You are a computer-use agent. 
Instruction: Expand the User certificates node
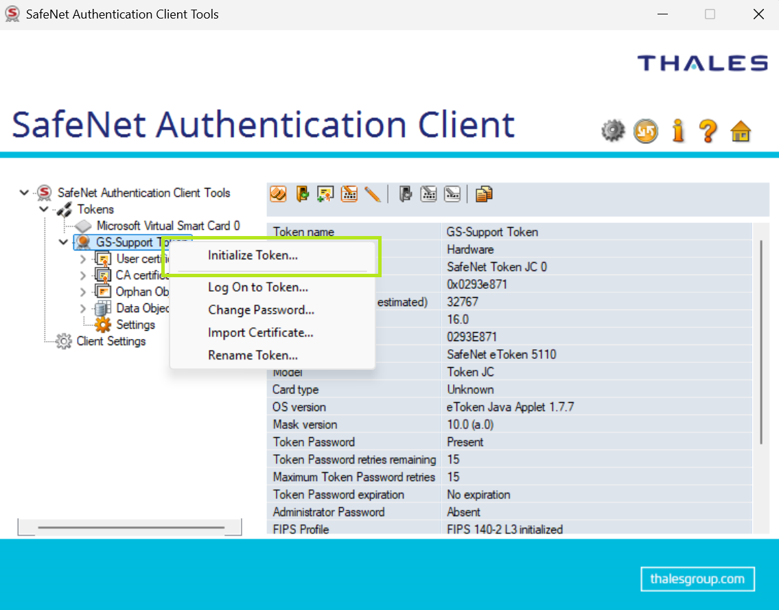[83, 259]
